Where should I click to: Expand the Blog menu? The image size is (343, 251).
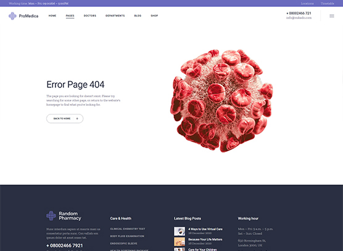(x=138, y=16)
